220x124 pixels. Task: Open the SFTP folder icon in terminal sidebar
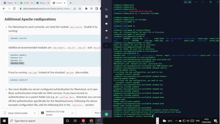coord(106,24)
